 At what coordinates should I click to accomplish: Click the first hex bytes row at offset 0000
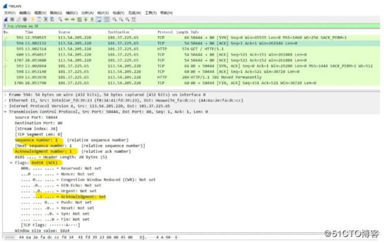[92, 237]
